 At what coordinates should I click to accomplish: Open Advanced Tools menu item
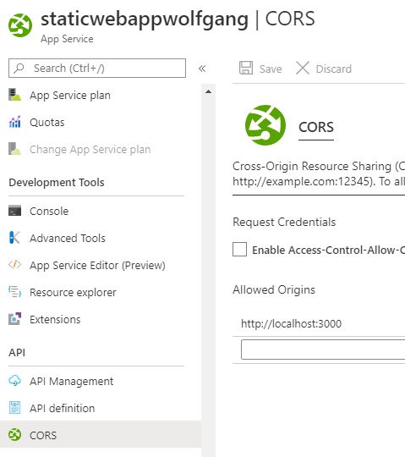68,239
